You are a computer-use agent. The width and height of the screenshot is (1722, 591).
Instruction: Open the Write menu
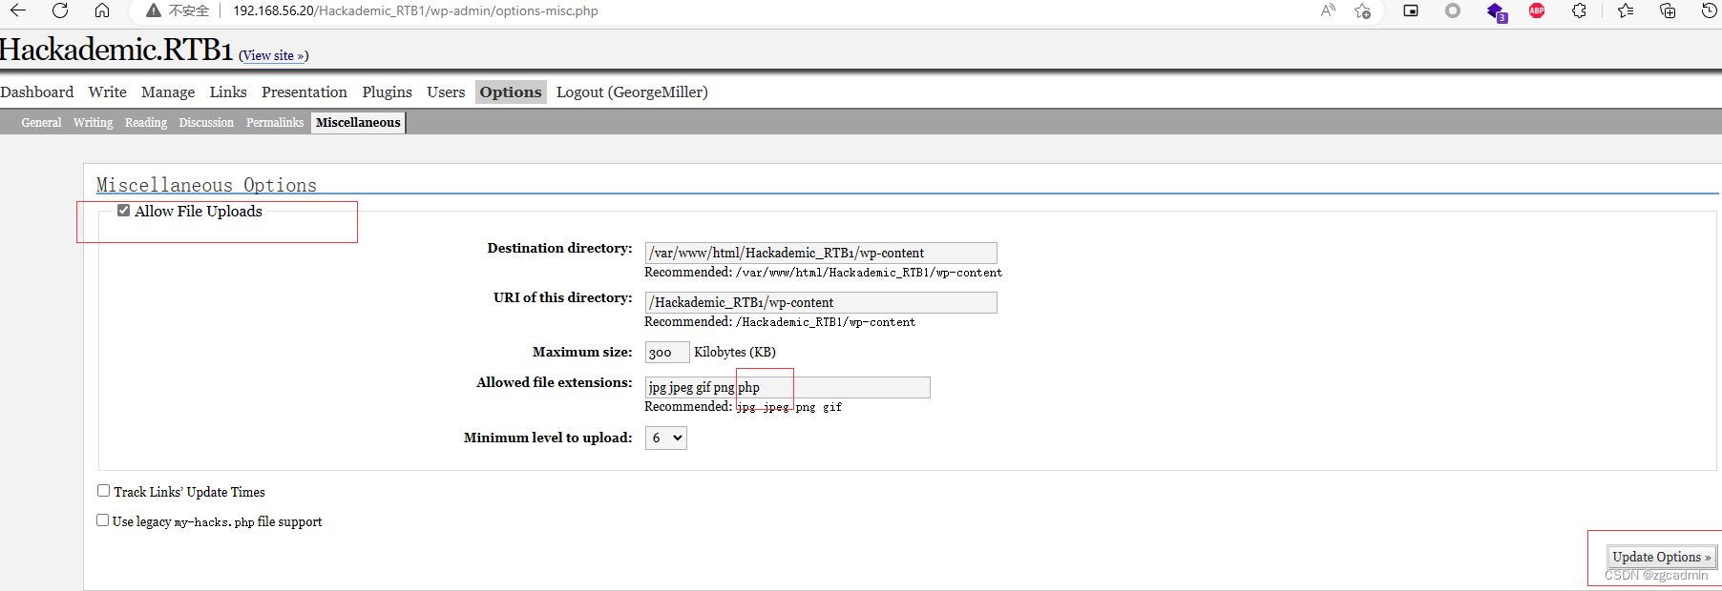coord(107,92)
